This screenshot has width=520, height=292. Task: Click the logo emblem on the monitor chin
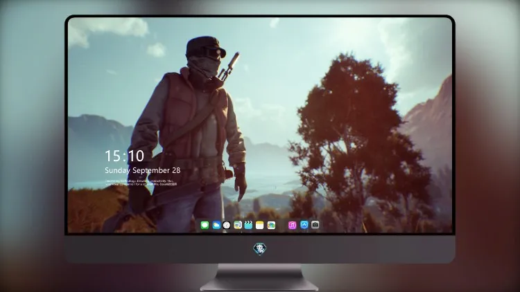pyautogui.click(x=260, y=249)
